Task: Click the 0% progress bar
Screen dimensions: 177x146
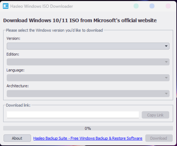Action: click(x=88, y=128)
